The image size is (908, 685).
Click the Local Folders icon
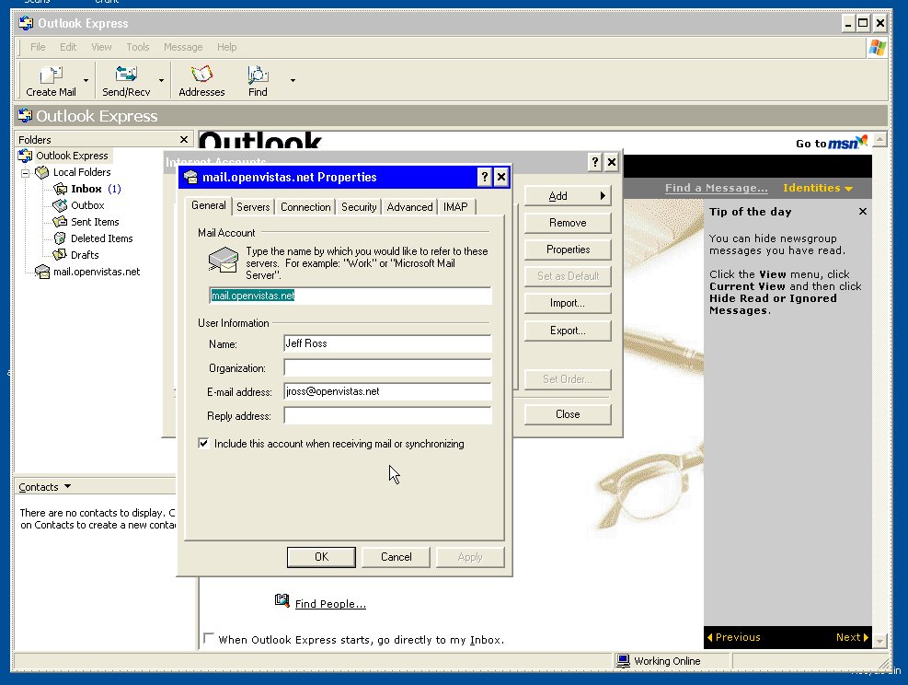click(x=42, y=172)
